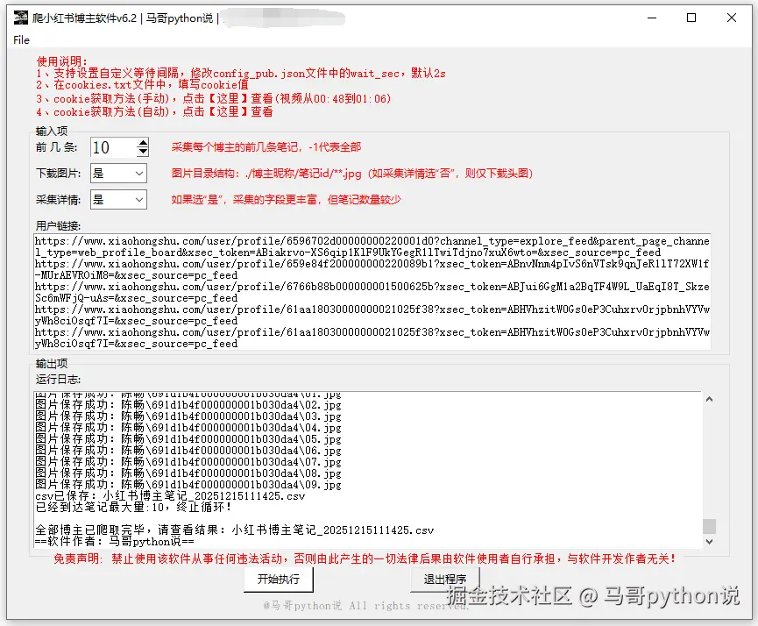Click instruction line 1 about wait_sec
Screen dimensions: 758x626
(241, 74)
